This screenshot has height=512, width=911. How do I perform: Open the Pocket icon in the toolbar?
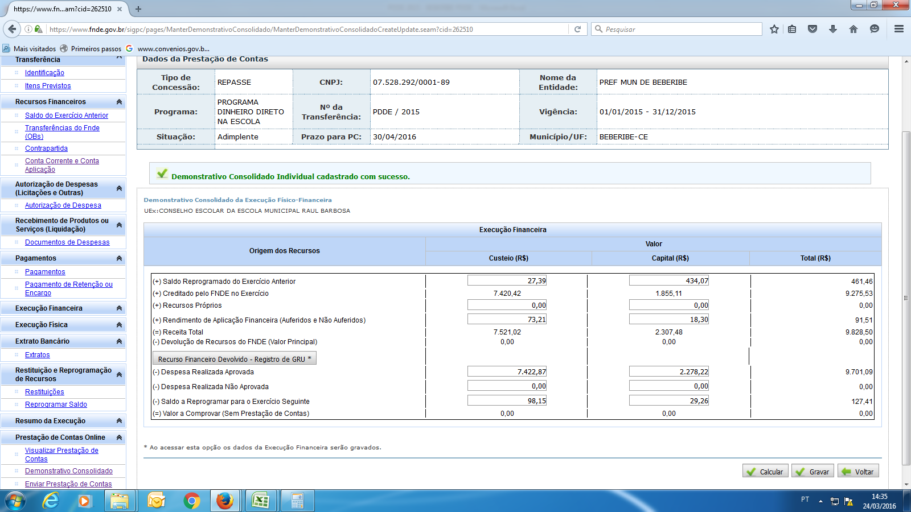(812, 29)
